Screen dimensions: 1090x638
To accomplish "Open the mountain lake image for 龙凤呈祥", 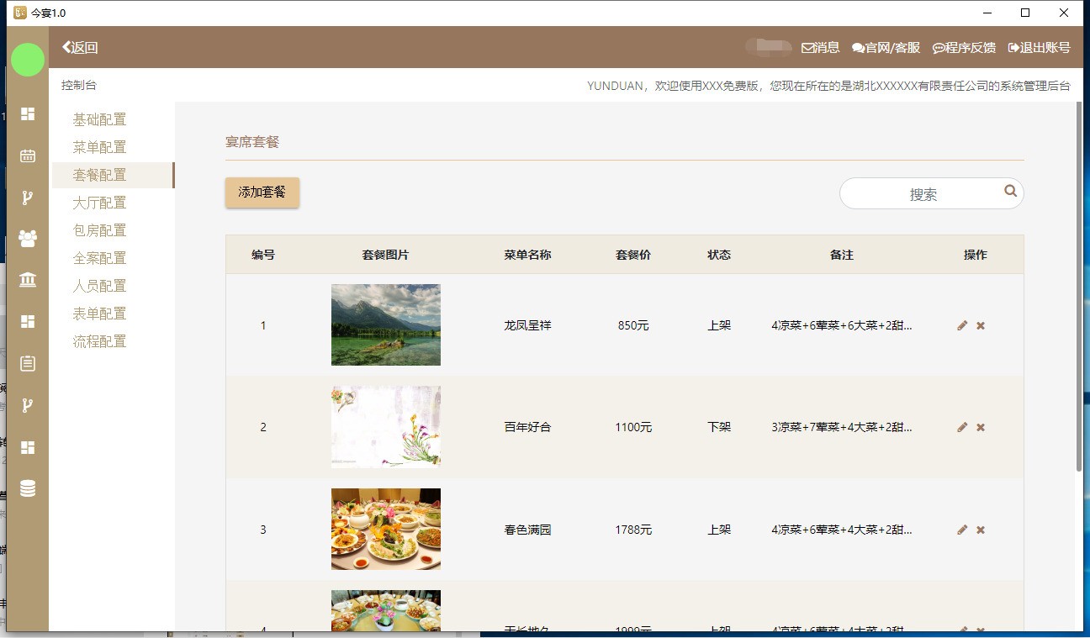I will click(x=386, y=324).
